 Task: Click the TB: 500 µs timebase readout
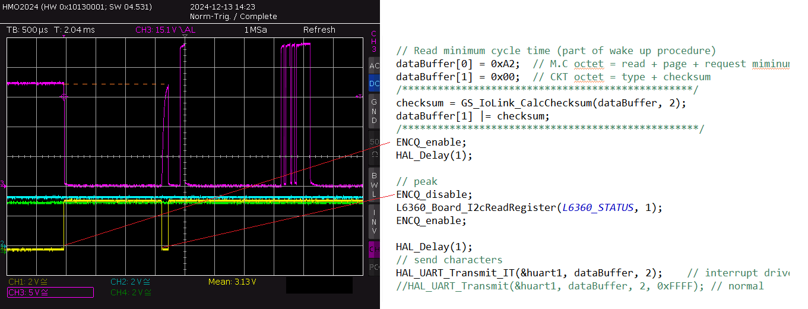pyautogui.click(x=27, y=30)
